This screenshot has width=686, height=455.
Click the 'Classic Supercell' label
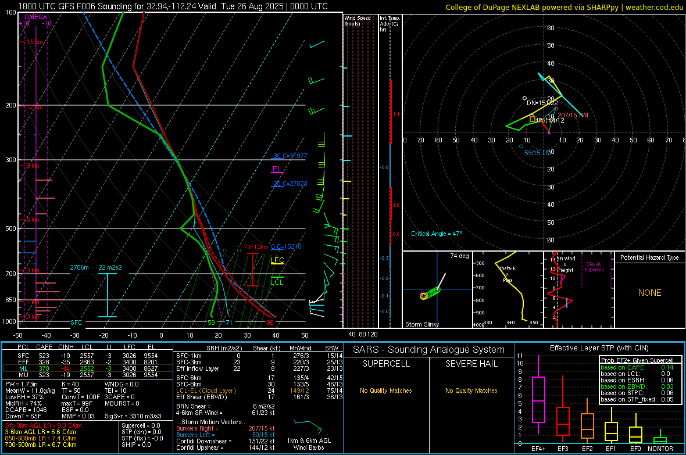594,267
